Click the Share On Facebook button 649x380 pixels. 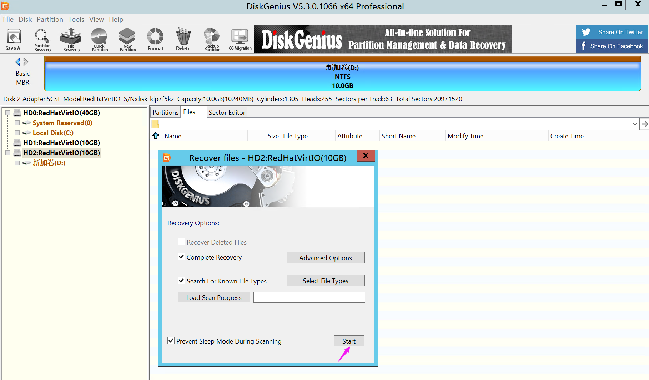(x=612, y=46)
